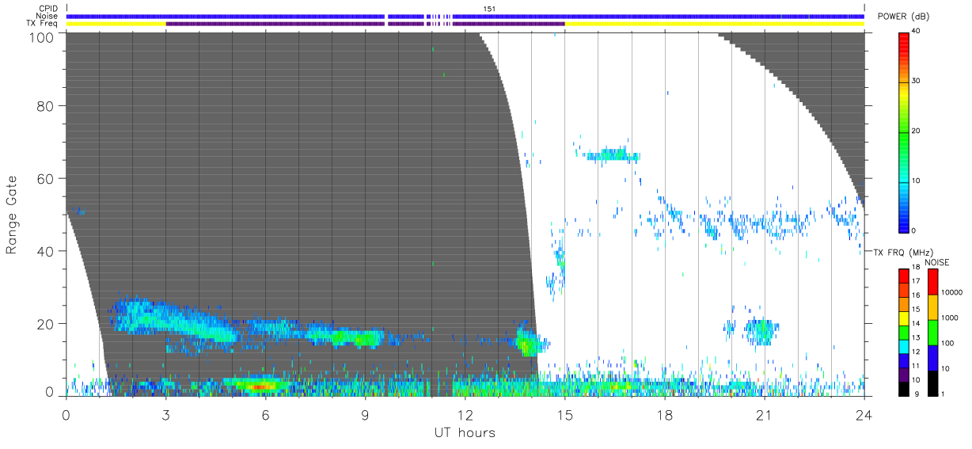The width and height of the screenshot is (972, 449).
Task: Click the cyan segment of the TX FRQ color bar
Action: 904,346
